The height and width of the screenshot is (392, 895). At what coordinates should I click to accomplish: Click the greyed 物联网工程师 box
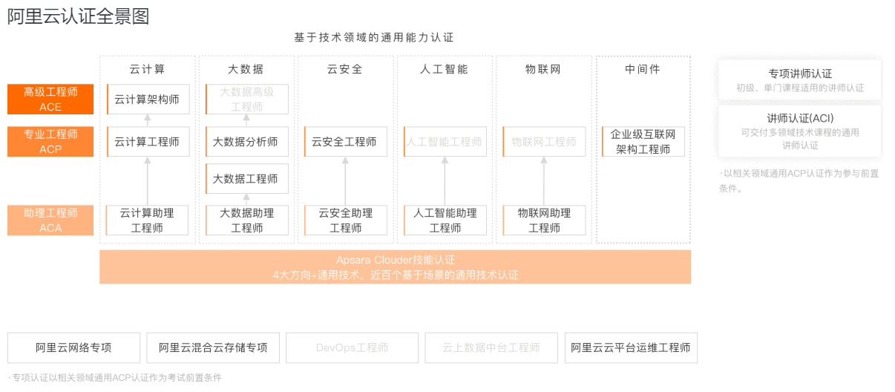coord(544,142)
